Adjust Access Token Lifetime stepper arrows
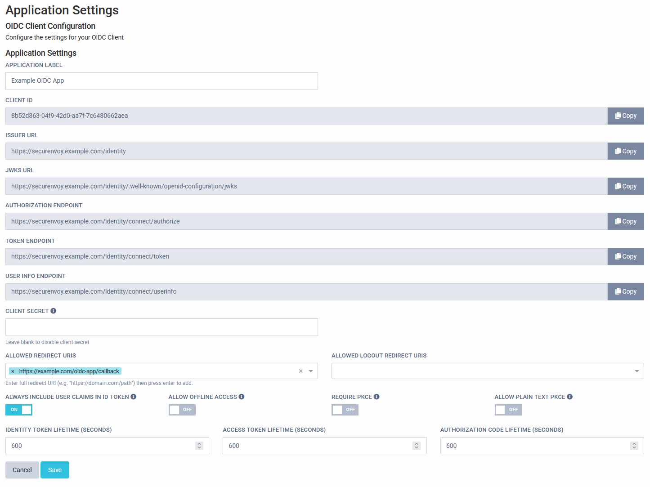 point(417,446)
